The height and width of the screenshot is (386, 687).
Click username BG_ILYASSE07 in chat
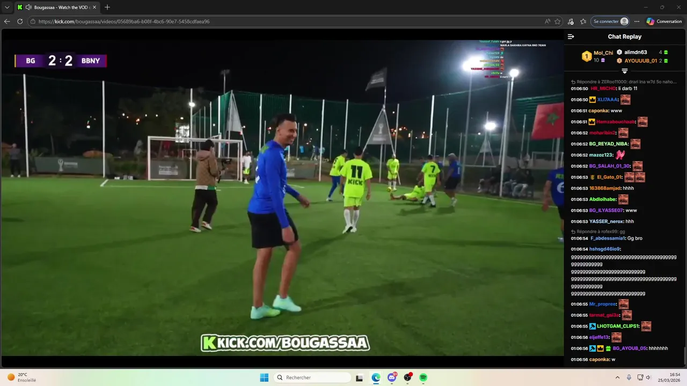click(606, 210)
